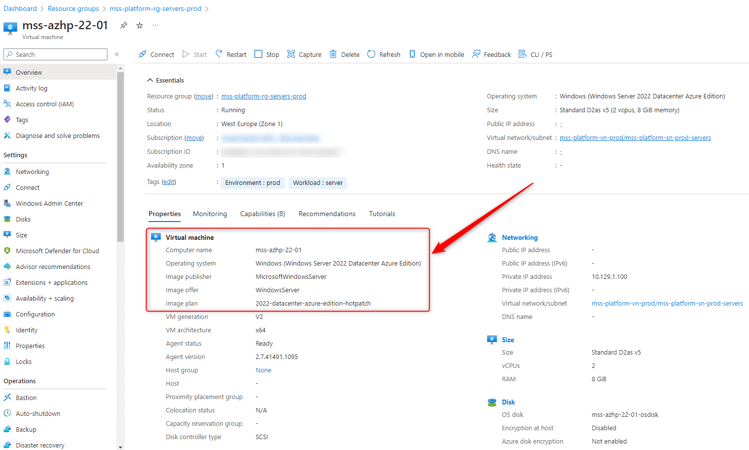The height and width of the screenshot is (450, 749).
Task: Open the ellipsis more options menu
Action: tap(155, 25)
